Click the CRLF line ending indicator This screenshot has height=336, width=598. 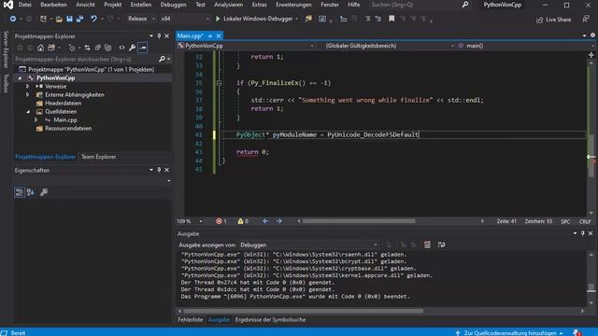(585, 221)
